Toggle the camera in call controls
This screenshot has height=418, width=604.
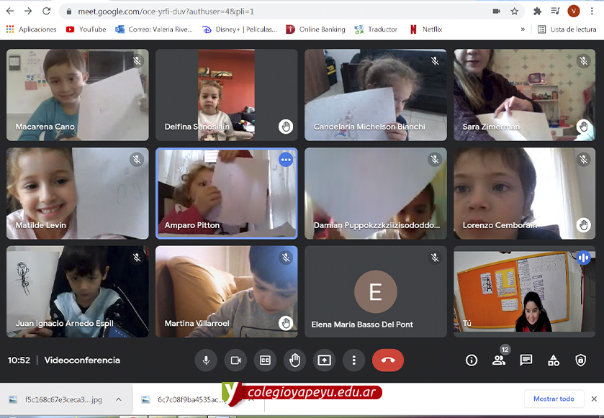235,360
